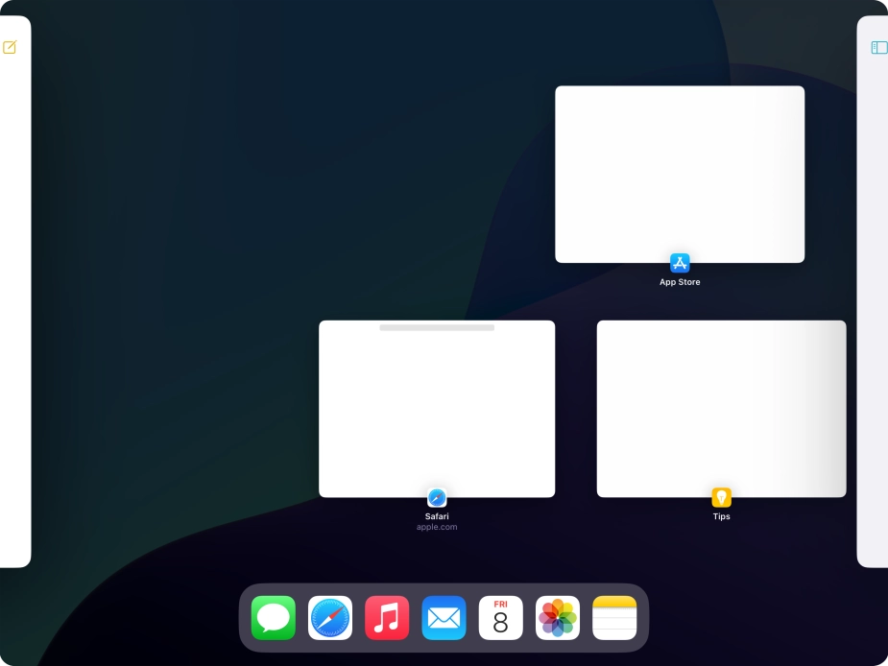Tap the Tips app name label

tap(721, 516)
